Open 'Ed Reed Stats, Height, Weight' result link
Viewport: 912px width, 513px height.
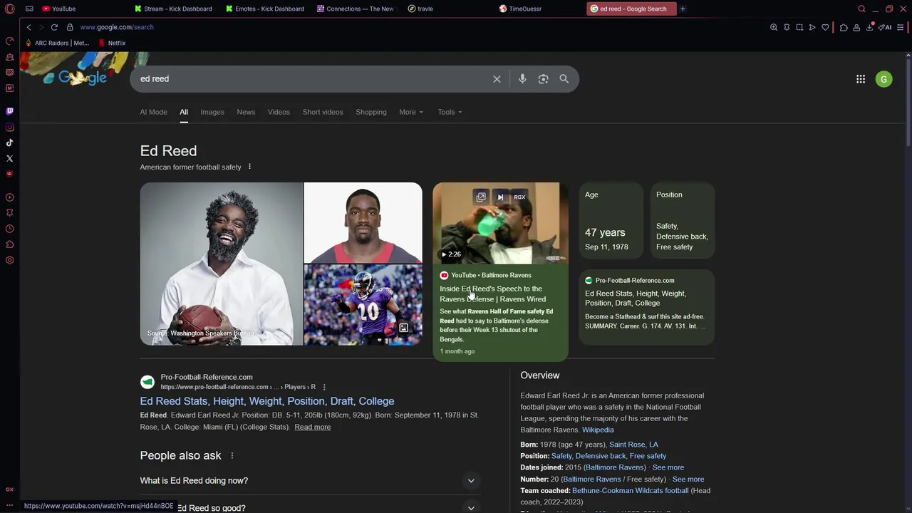pyautogui.click(x=267, y=401)
